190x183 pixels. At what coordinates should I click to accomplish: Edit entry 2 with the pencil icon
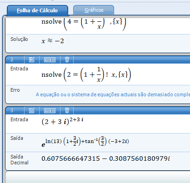coord(32,59)
